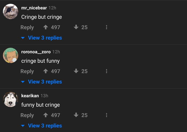Upvote kearikan's comment

coord(45,115)
